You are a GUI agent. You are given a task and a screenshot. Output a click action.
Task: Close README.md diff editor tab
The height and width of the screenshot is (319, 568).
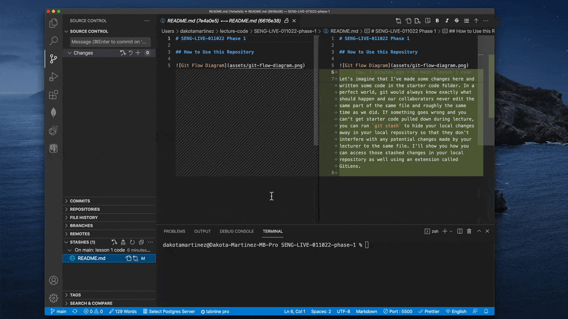click(x=294, y=21)
